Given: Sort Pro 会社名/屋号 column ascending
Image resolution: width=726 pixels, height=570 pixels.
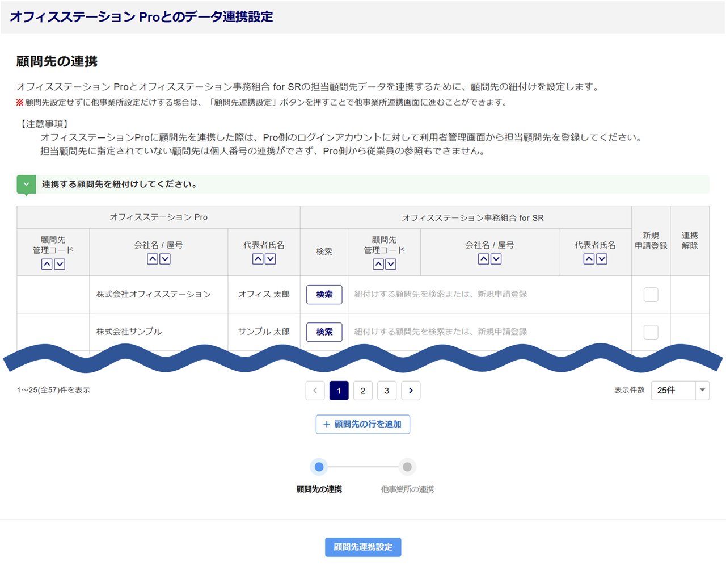Looking at the screenshot, I should (x=152, y=259).
